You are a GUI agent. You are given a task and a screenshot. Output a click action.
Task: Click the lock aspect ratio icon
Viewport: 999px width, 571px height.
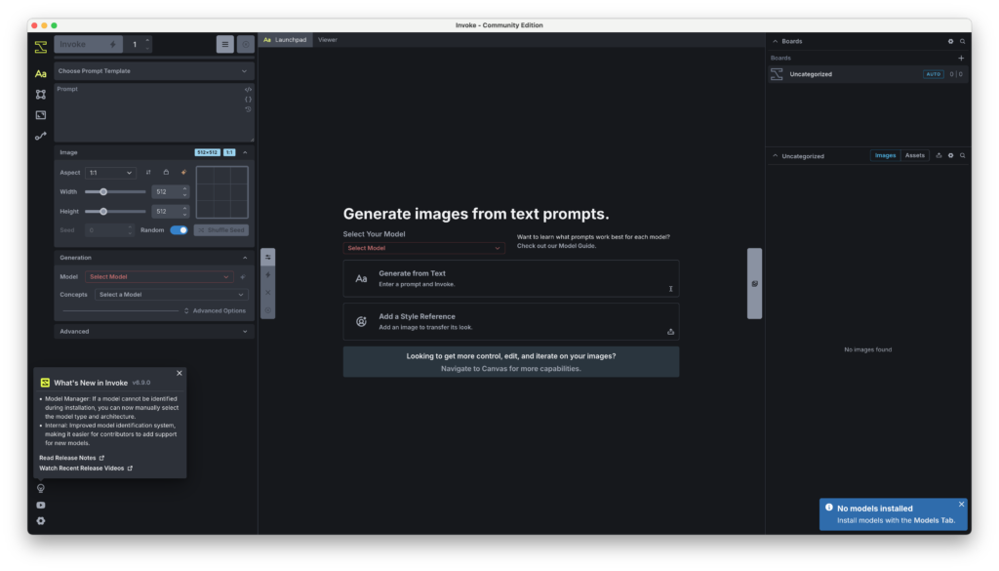(166, 173)
